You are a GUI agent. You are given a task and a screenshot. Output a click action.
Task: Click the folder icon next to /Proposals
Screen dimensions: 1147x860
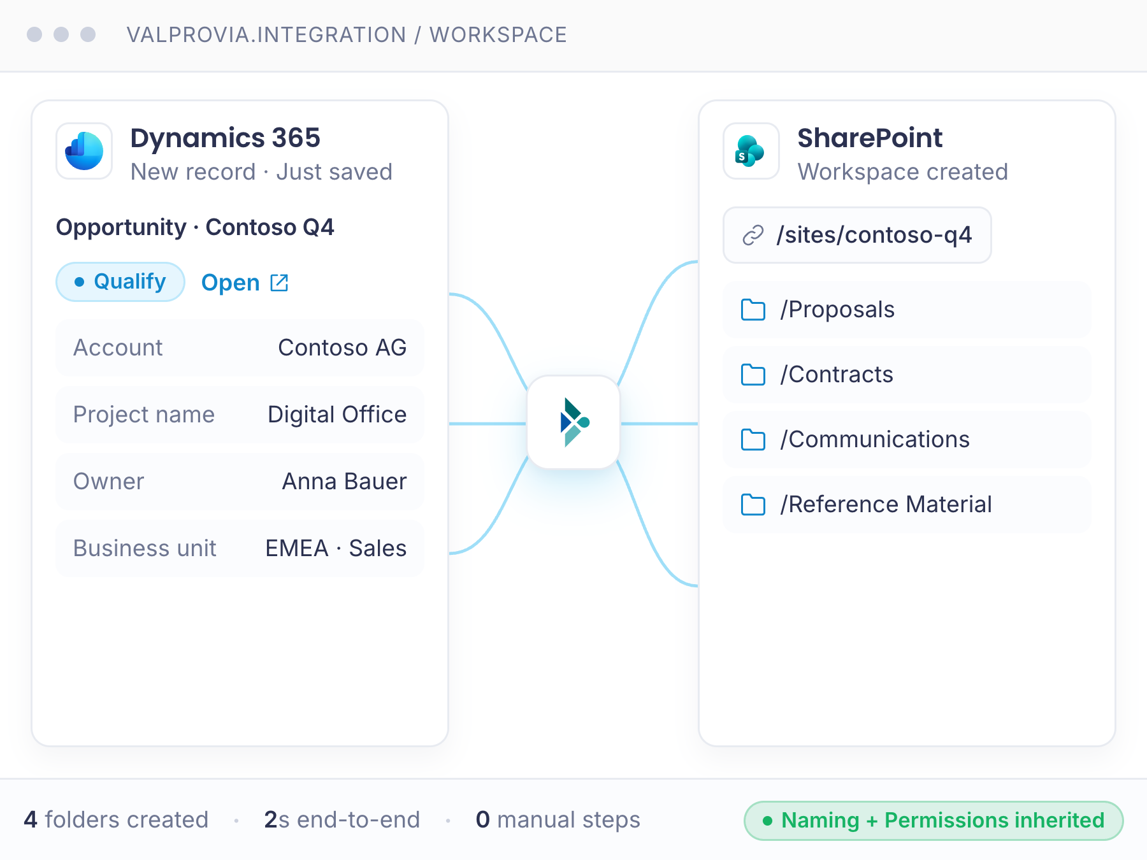pyautogui.click(x=753, y=310)
